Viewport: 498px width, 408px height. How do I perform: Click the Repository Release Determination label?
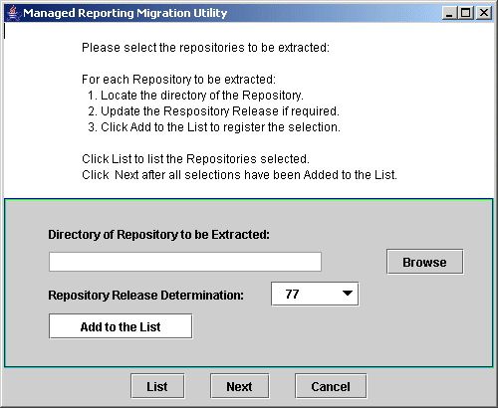(146, 295)
